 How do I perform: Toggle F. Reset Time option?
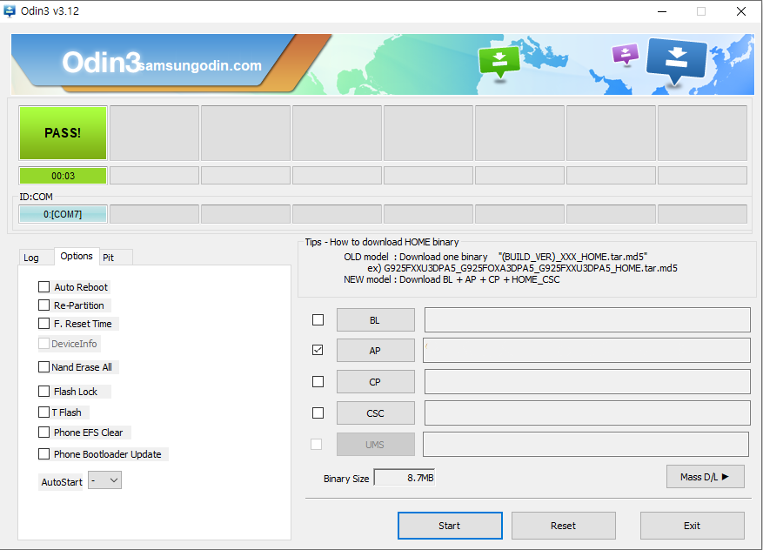44,324
